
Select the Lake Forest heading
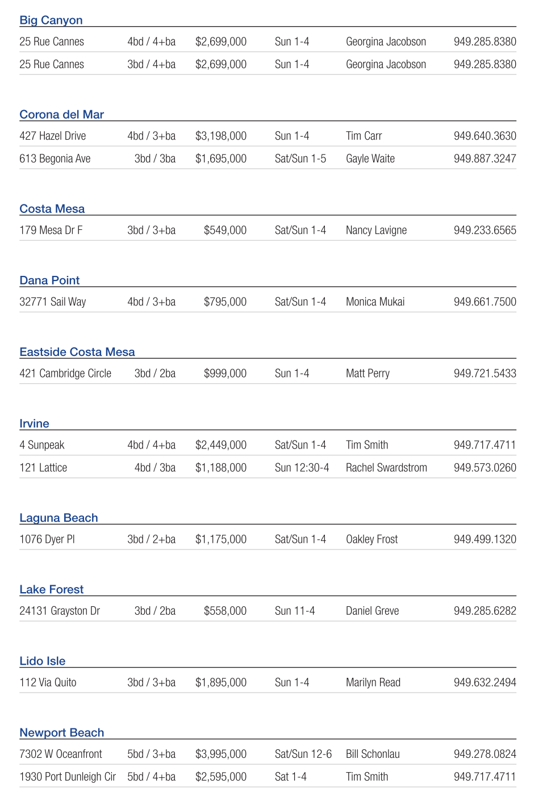point(51,589)
